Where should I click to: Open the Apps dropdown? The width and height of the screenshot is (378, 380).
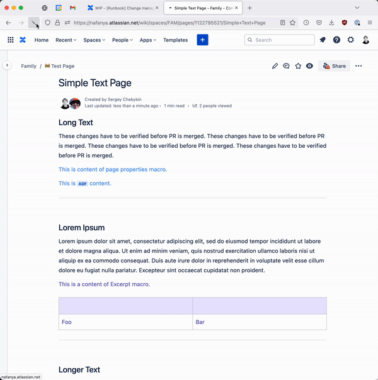click(148, 40)
